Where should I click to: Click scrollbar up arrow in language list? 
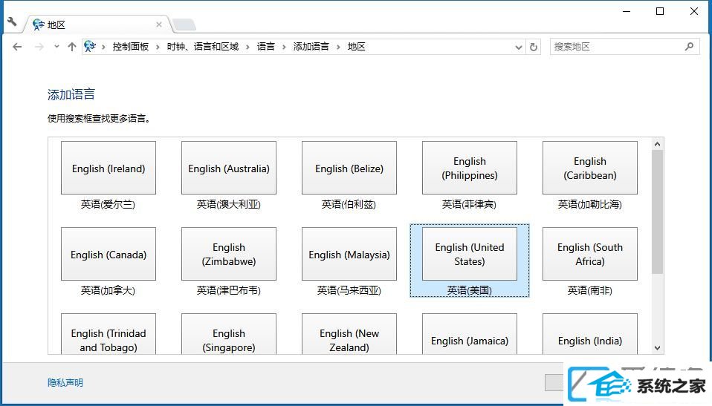pyautogui.click(x=657, y=144)
